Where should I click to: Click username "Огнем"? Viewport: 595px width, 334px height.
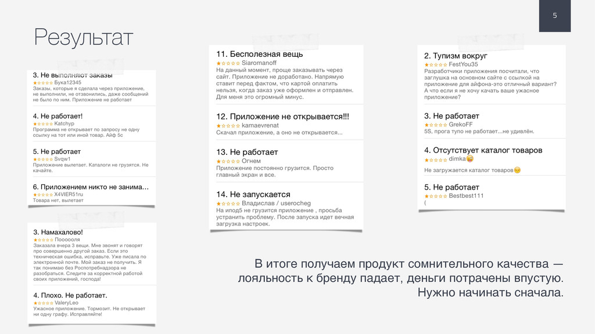[x=251, y=161]
